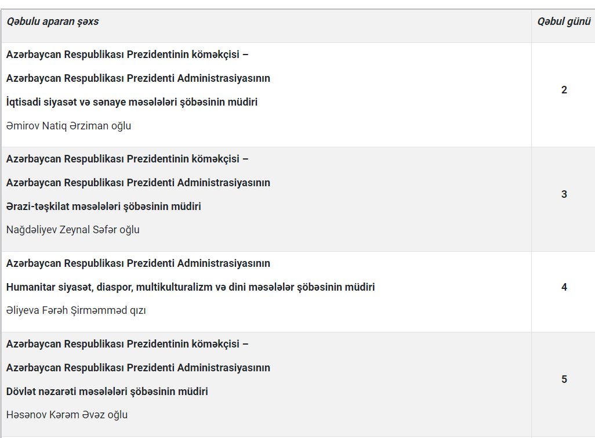
Task: Select the "Humanitar siyasət, diaspor, multikulturalizm" title line
Action: (x=190, y=287)
